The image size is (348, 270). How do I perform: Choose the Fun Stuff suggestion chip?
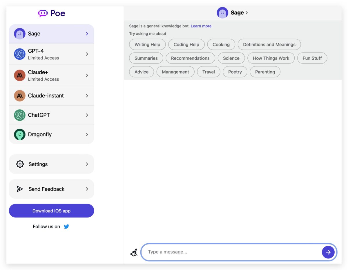click(312, 58)
